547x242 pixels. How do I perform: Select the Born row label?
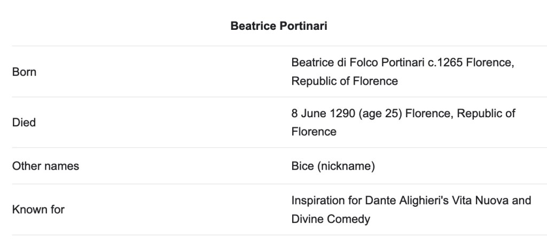tap(24, 72)
